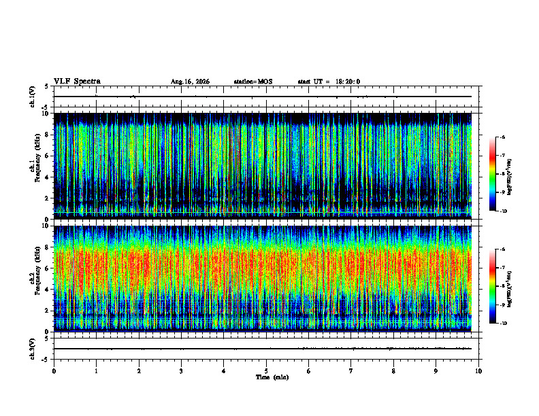This screenshot has height=416, width=539.
Task: Click the 'station=MOS' header label
Action: point(253,82)
